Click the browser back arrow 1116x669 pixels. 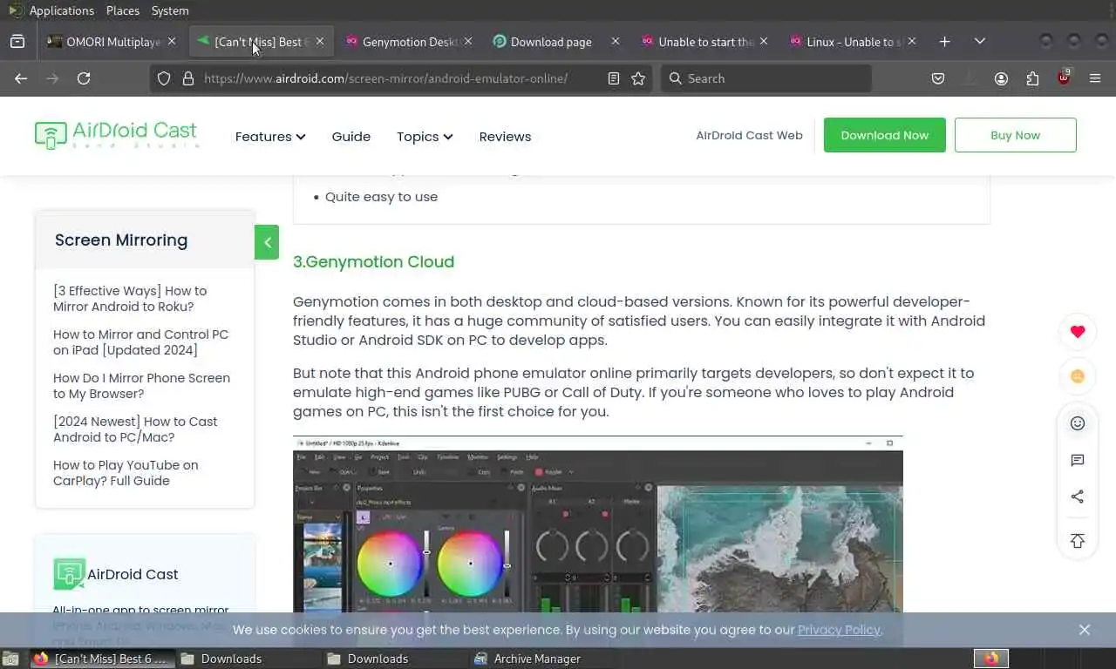pos(21,78)
